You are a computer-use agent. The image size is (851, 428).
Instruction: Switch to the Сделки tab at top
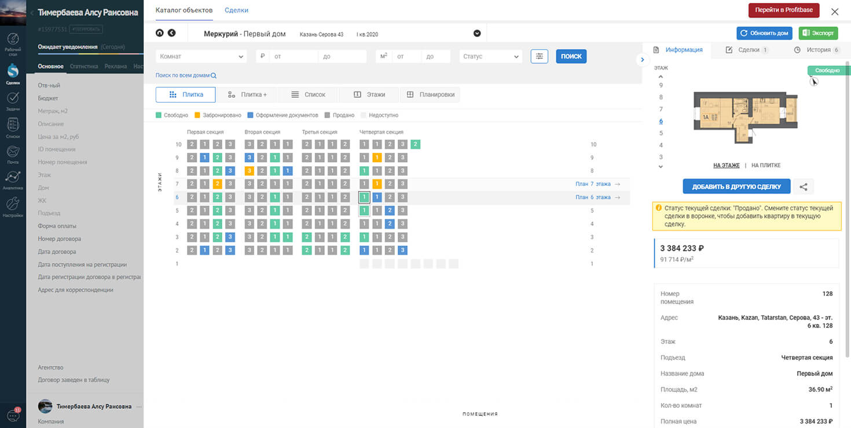236,10
